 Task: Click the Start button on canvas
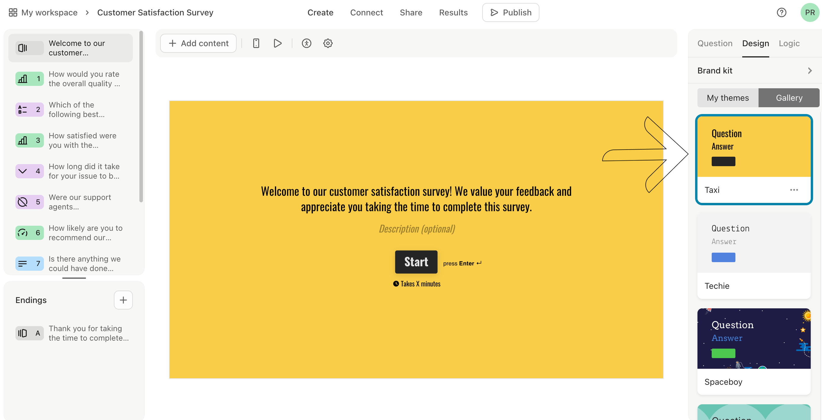coord(416,262)
